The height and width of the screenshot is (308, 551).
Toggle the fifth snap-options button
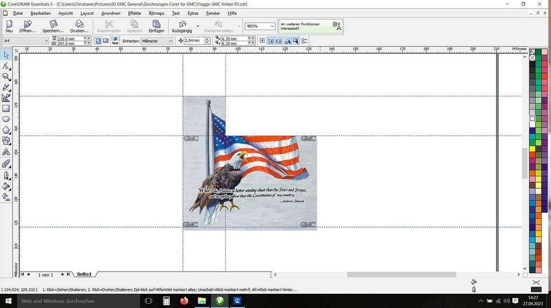point(295,41)
